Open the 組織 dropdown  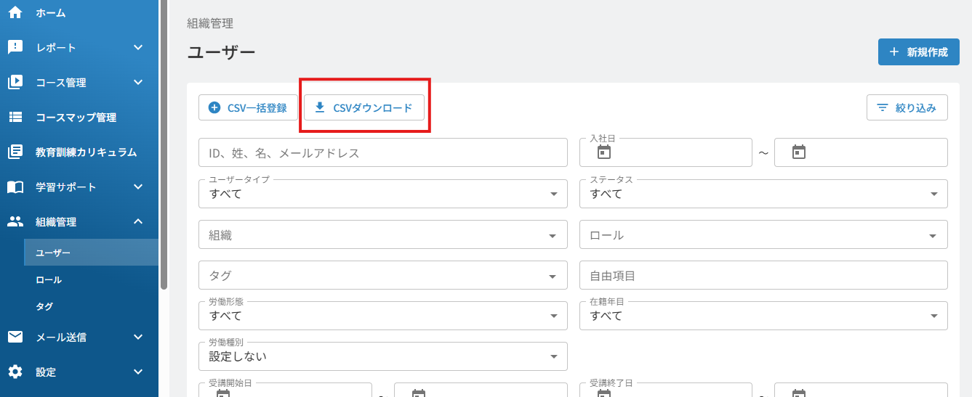(x=383, y=234)
